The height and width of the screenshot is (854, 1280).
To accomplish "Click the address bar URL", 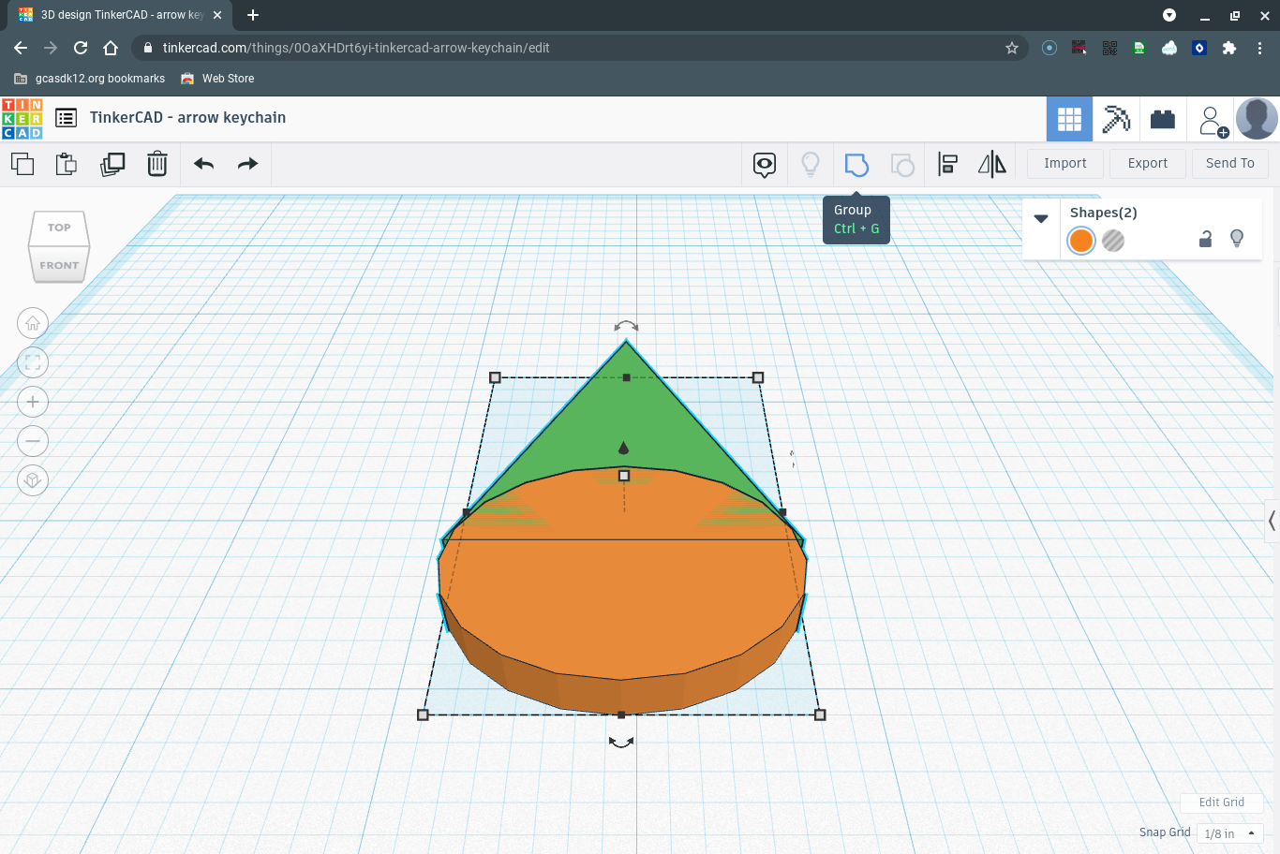I will tap(356, 48).
